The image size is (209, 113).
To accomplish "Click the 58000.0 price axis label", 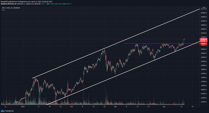I will pos(204,29).
